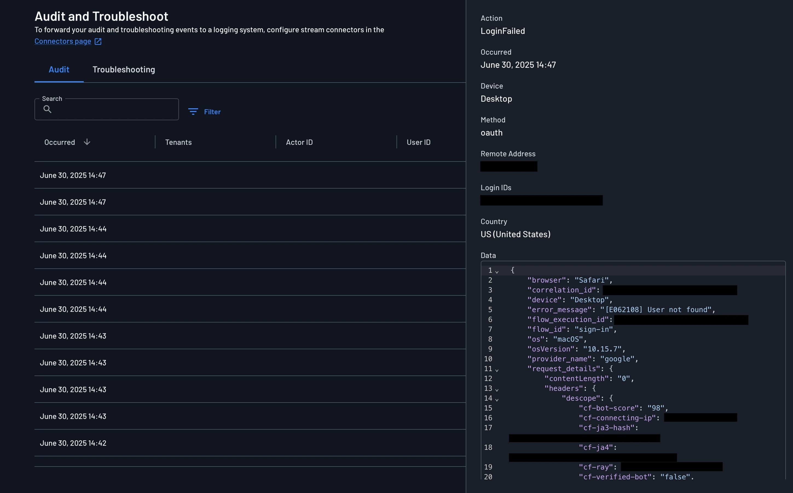Click the search magnifier icon
The image size is (793, 493).
click(48, 110)
